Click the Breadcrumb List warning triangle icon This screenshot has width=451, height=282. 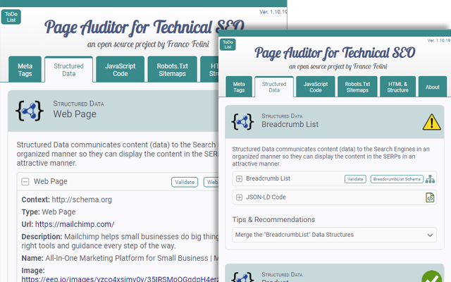(431, 122)
